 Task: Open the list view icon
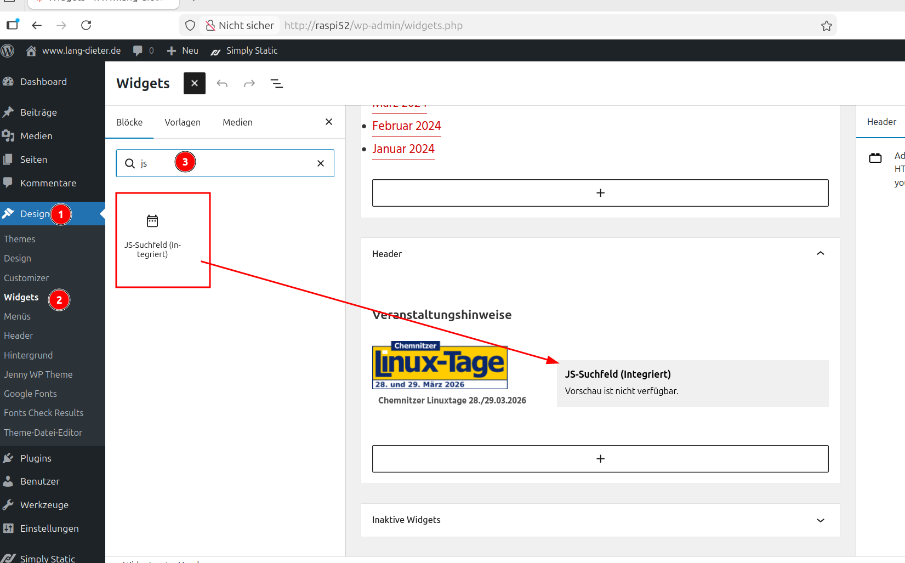pos(277,83)
